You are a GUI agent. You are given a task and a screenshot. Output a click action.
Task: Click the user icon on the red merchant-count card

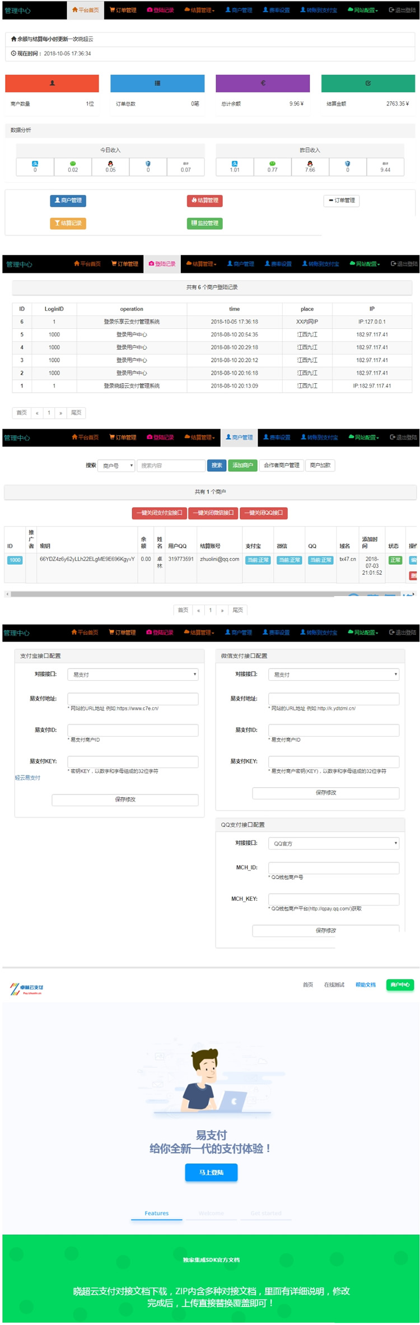[52, 83]
